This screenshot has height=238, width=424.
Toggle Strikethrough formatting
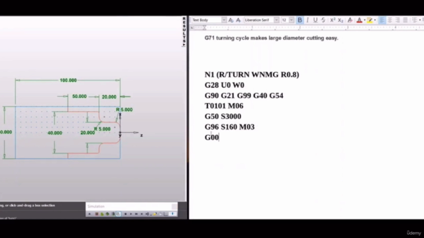pos(323,20)
